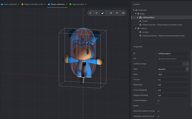The image size is (192, 119).
Task: Toggle Generate Contact Events checkbox
Action: (x=158, y=116)
